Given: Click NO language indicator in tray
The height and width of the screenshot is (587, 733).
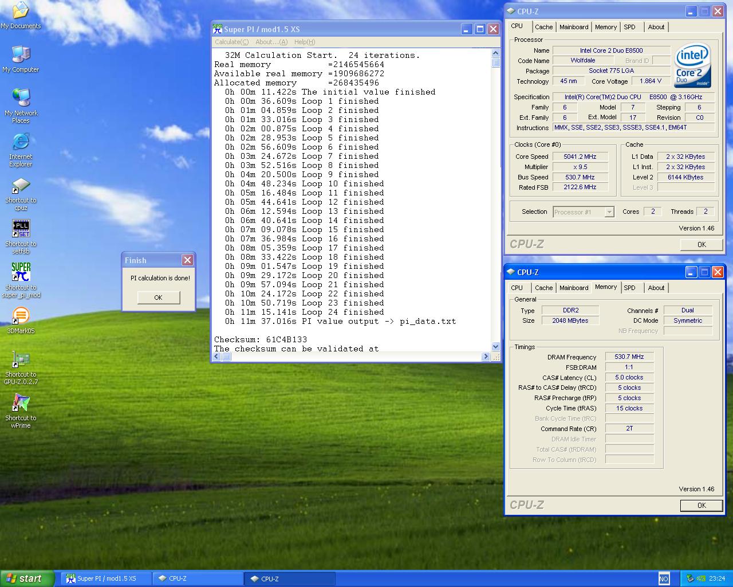Looking at the screenshot, I should [664, 578].
